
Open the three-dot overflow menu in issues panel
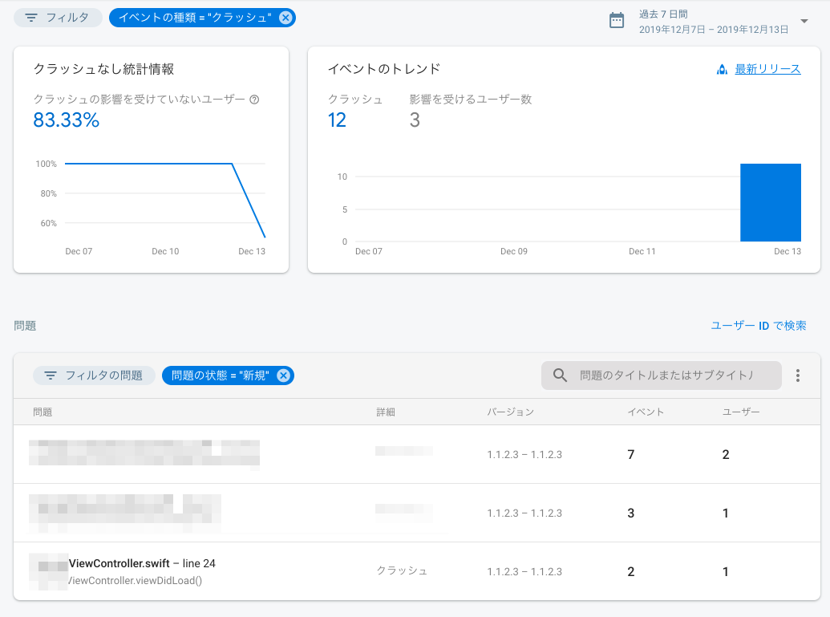pyautogui.click(x=798, y=375)
